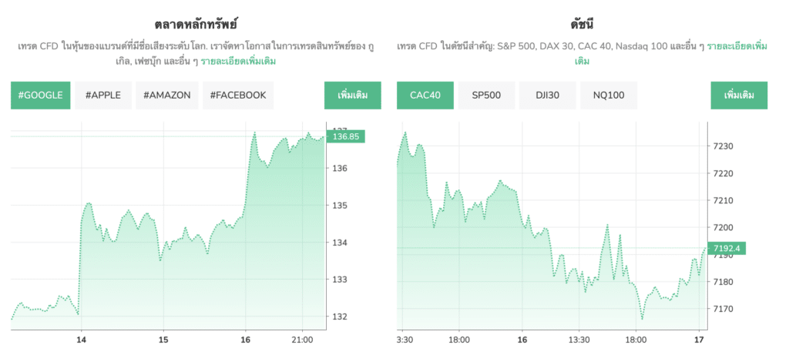
Task: Select the 21:00 time marker on stock chart
Action: click(303, 340)
